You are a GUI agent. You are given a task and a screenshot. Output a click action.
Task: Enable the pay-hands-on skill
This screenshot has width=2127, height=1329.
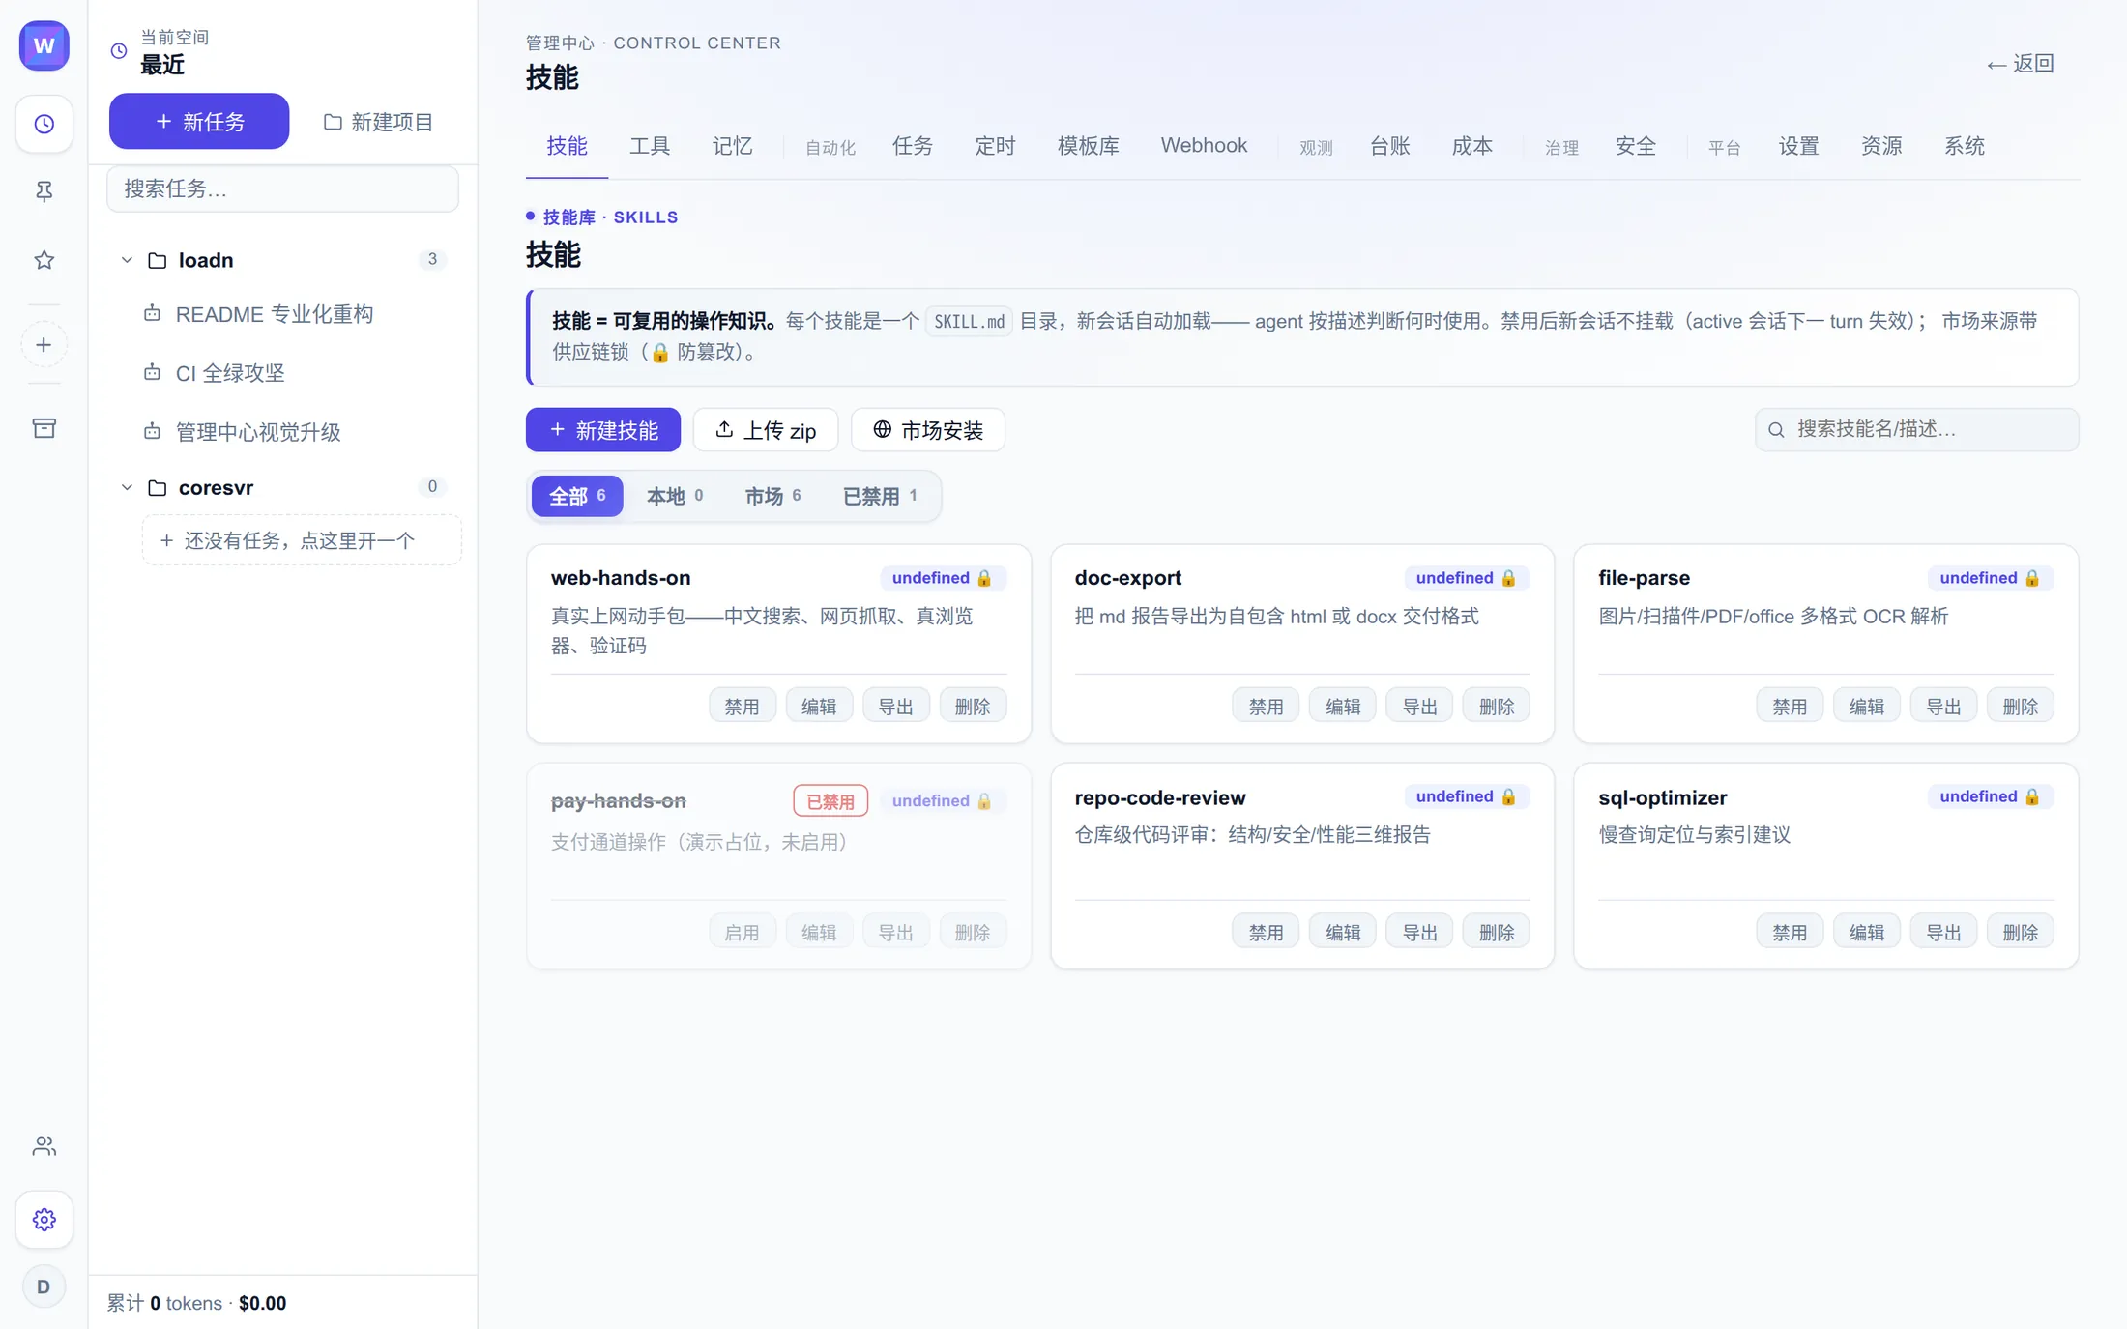[x=742, y=933]
